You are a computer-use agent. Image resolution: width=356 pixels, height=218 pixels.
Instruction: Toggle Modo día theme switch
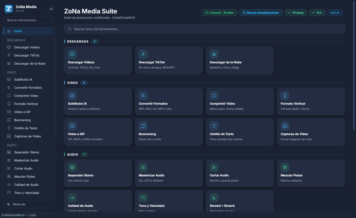pyautogui.click(x=29, y=204)
